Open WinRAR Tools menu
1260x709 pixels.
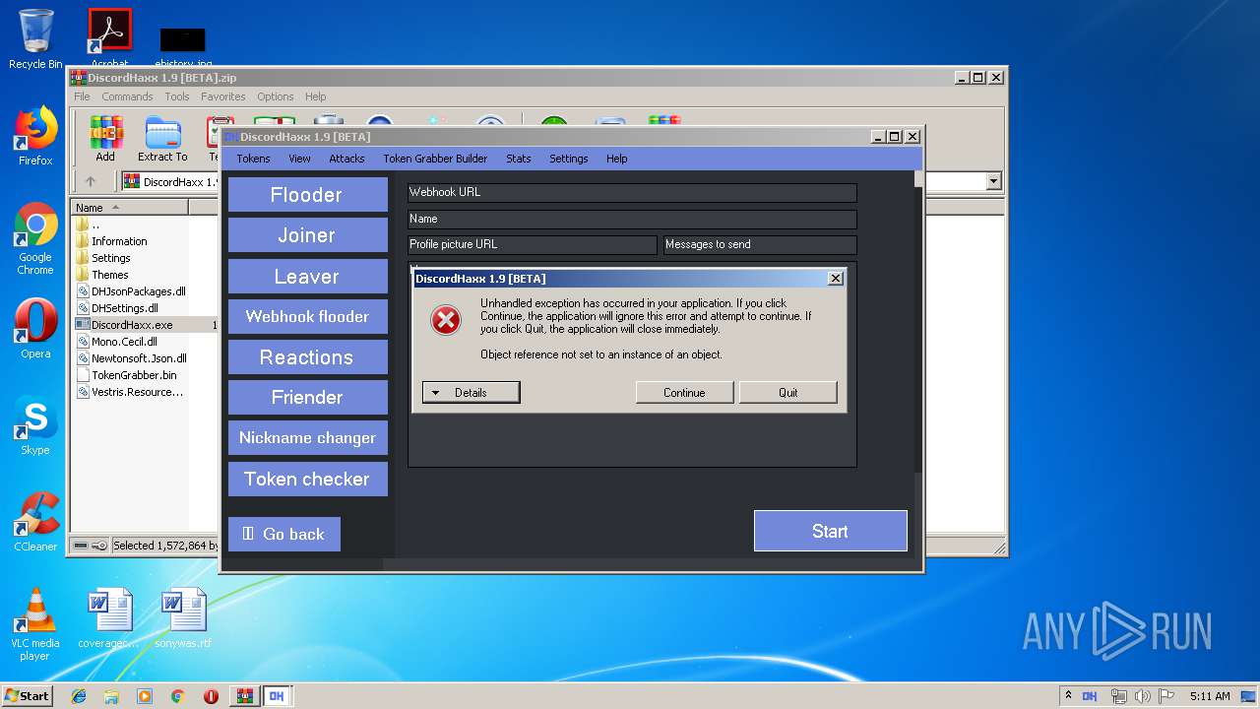click(177, 97)
